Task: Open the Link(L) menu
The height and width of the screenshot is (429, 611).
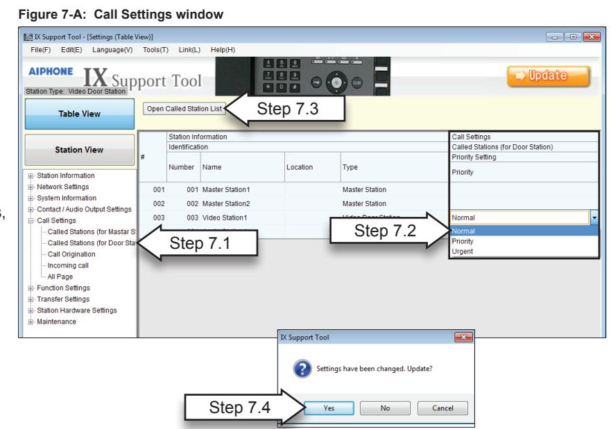Action: (189, 50)
